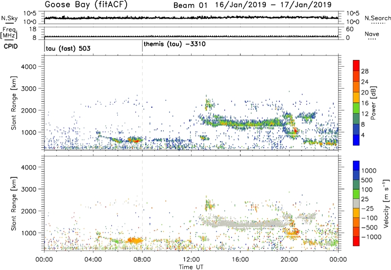Click 'Slant Range [km]' label of velocity panel

point(14,204)
